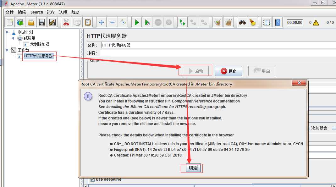
Task: Click the 00:00:00 elapsed time display
Action: tap(295, 23)
